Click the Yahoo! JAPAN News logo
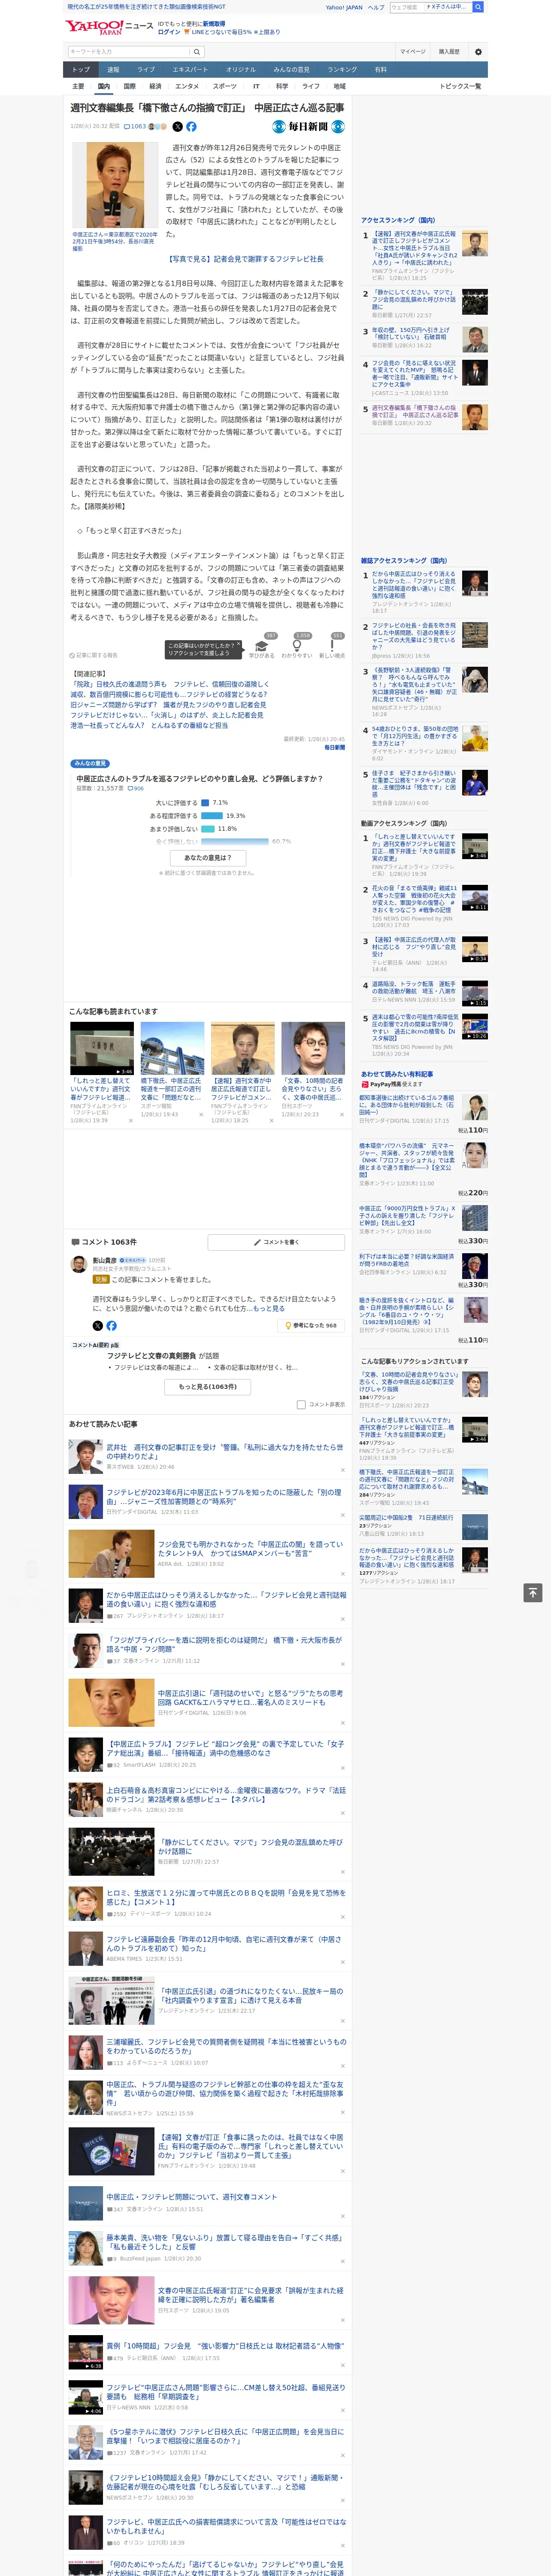This screenshot has height=2576, width=551. point(110,27)
